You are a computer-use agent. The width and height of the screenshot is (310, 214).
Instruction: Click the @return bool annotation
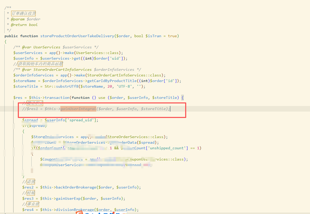tap(24, 25)
